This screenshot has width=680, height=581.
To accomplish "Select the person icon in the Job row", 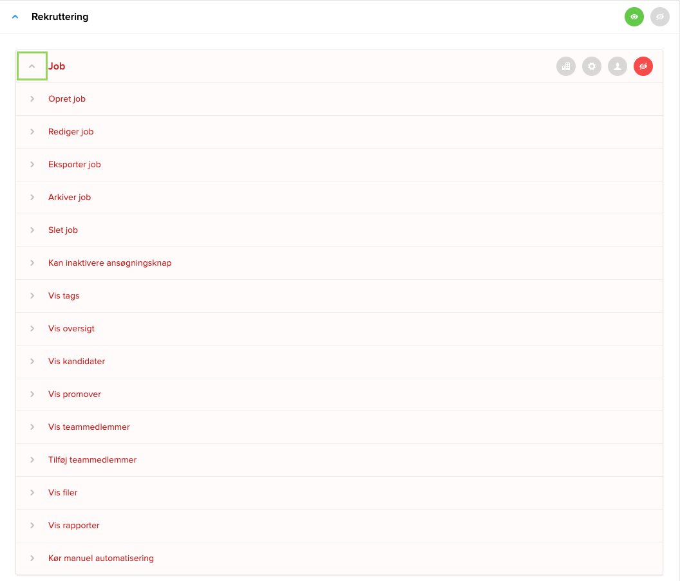I will click(618, 66).
